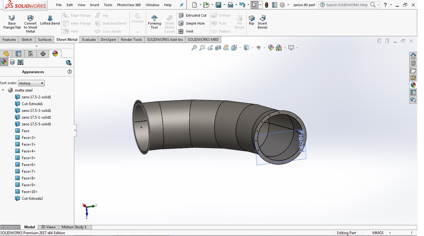Image resolution: width=424 pixels, height=236 pixels.
Task: Open the Options gear dropdown arrow
Action: click(x=288, y=5)
